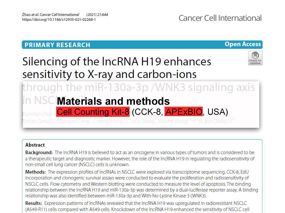The width and height of the screenshot is (285, 213).
Task: Open the DOI link in the header
Action: (59, 20)
